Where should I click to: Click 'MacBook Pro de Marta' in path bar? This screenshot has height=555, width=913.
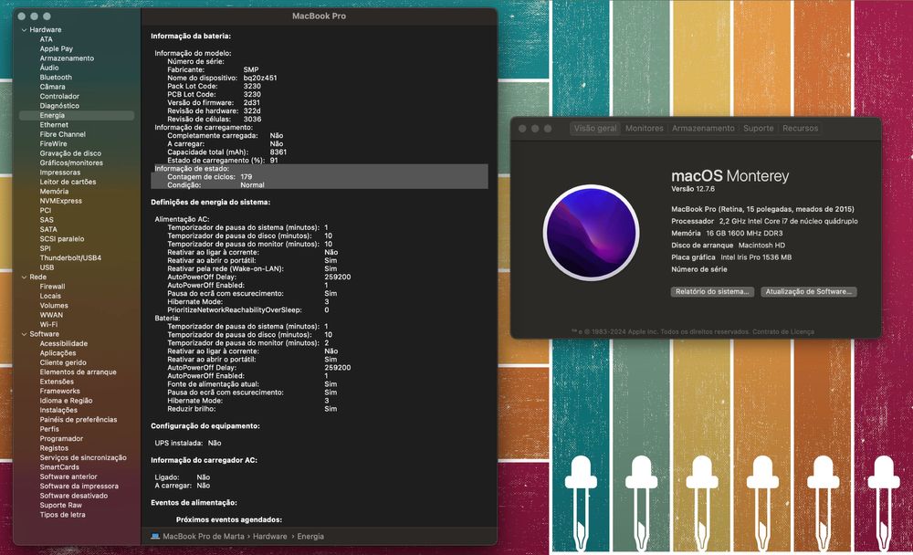click(204, 537)
